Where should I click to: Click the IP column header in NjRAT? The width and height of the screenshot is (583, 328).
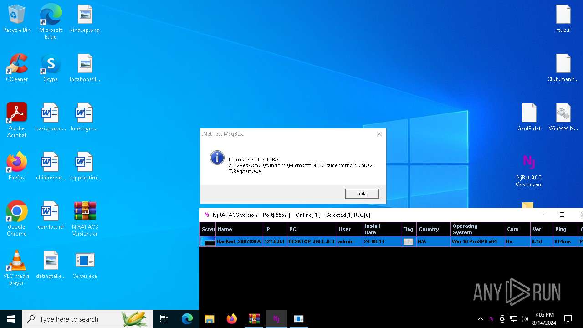(x=275, y=229)
